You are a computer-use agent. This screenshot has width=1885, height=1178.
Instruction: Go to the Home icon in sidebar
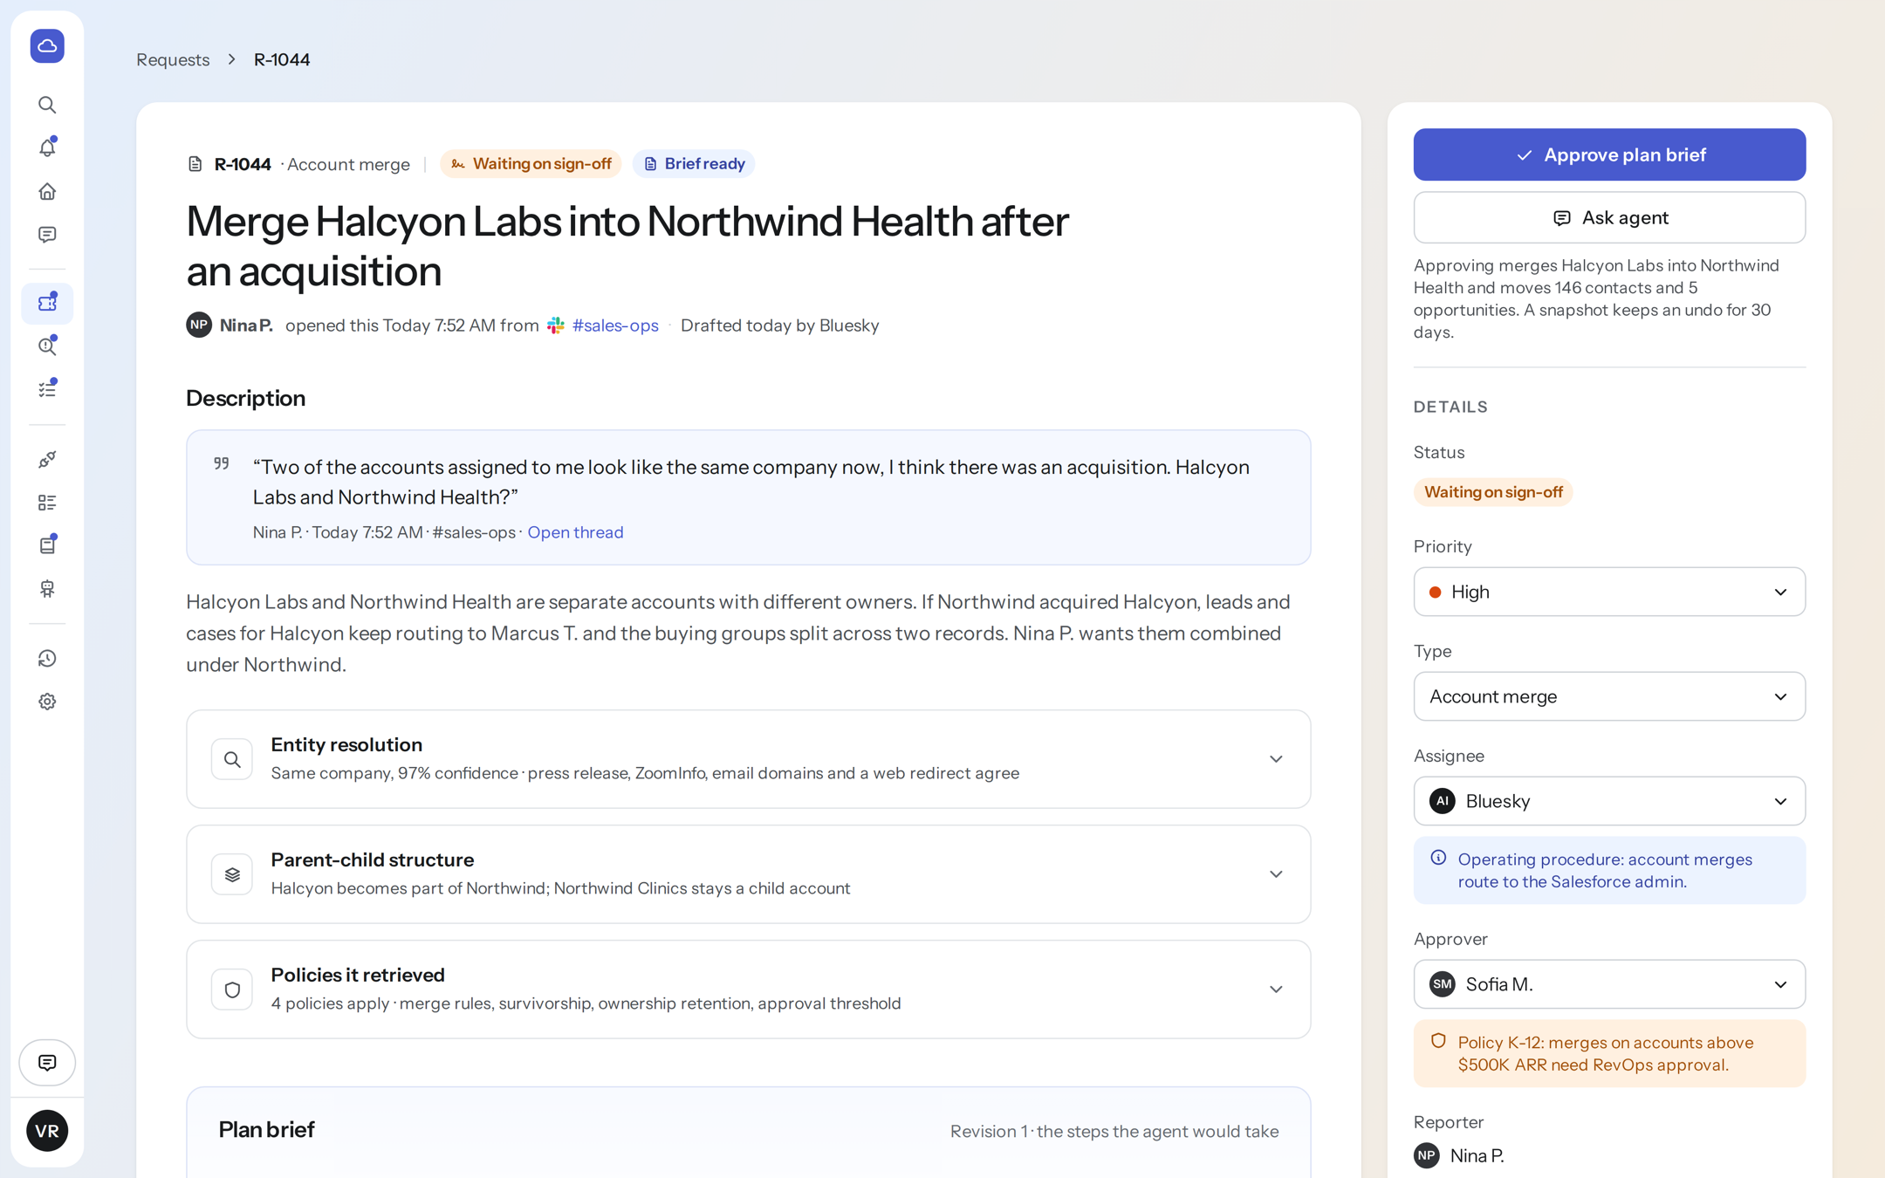(47, 191)
